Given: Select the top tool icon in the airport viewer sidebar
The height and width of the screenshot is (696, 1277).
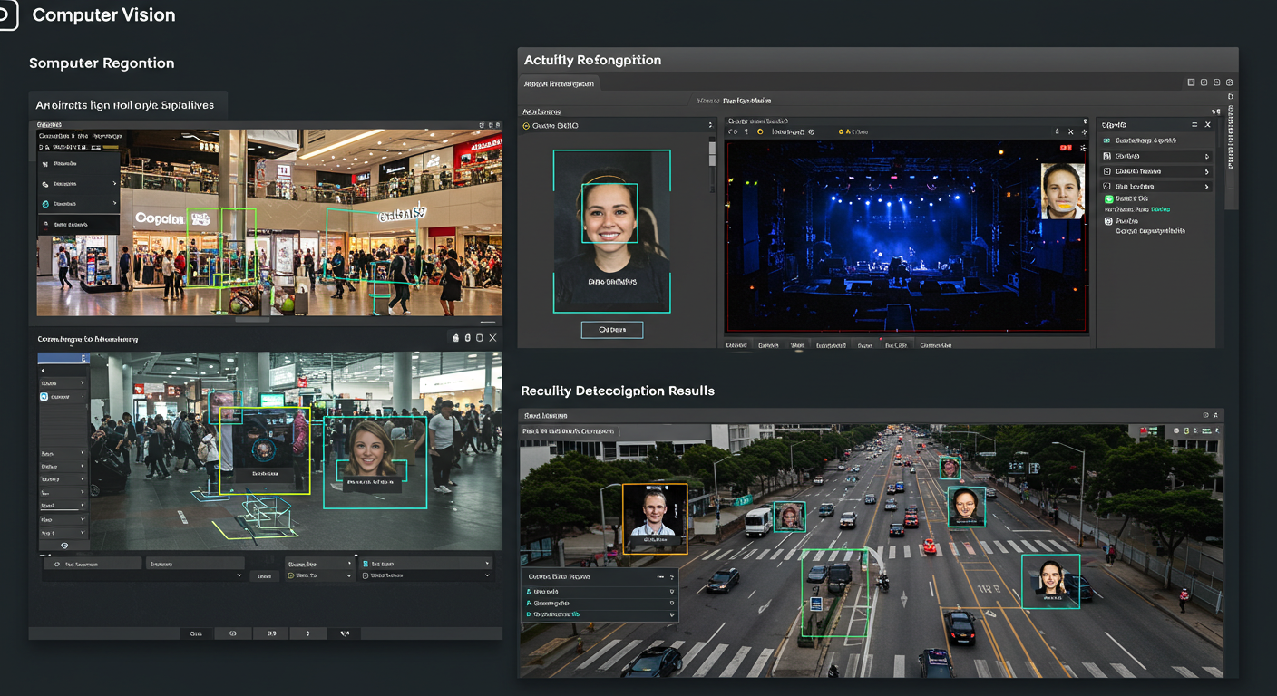Looking at the screenshot, I should pos(42,372).
